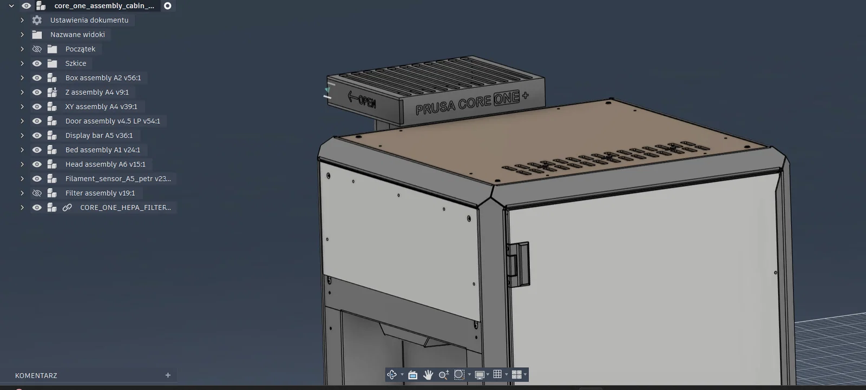Hide the Box assembly A2 component

tap(37, 78)
